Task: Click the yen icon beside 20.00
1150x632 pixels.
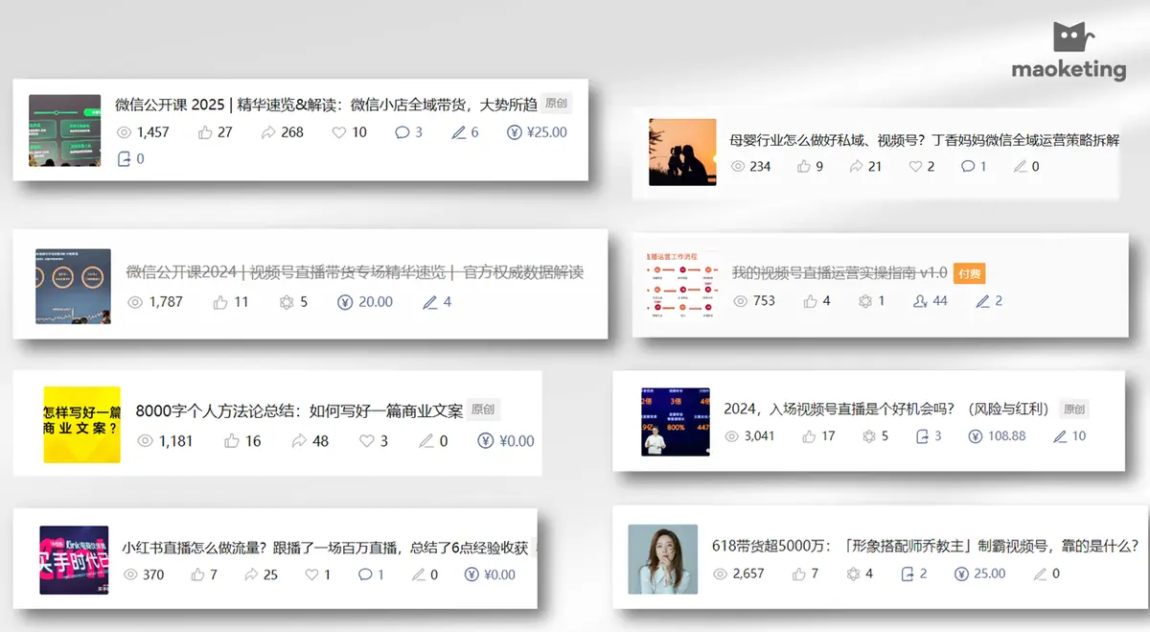Action: tap(345, 302)
